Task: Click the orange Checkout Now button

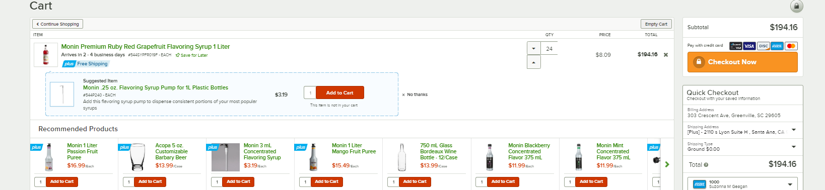Action: click(x=742, y=62)
